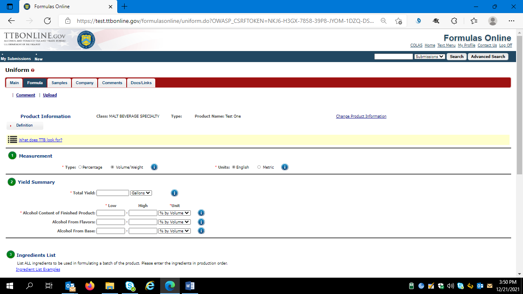Click the Advanced Search button
The height and width of the screenshot is (294, 523).
click(488, 57)
